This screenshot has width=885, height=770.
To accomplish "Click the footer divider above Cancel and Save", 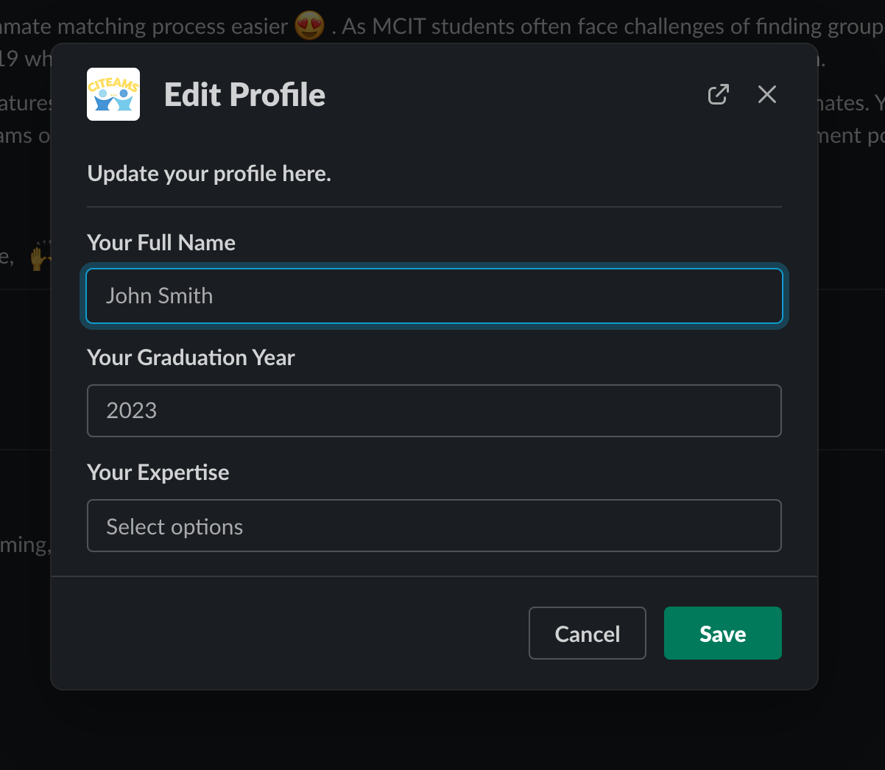I will 434,576.
